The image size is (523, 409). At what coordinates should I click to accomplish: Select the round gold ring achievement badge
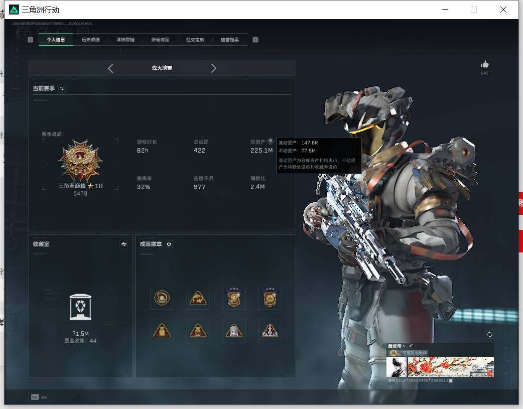click(162, 298)
